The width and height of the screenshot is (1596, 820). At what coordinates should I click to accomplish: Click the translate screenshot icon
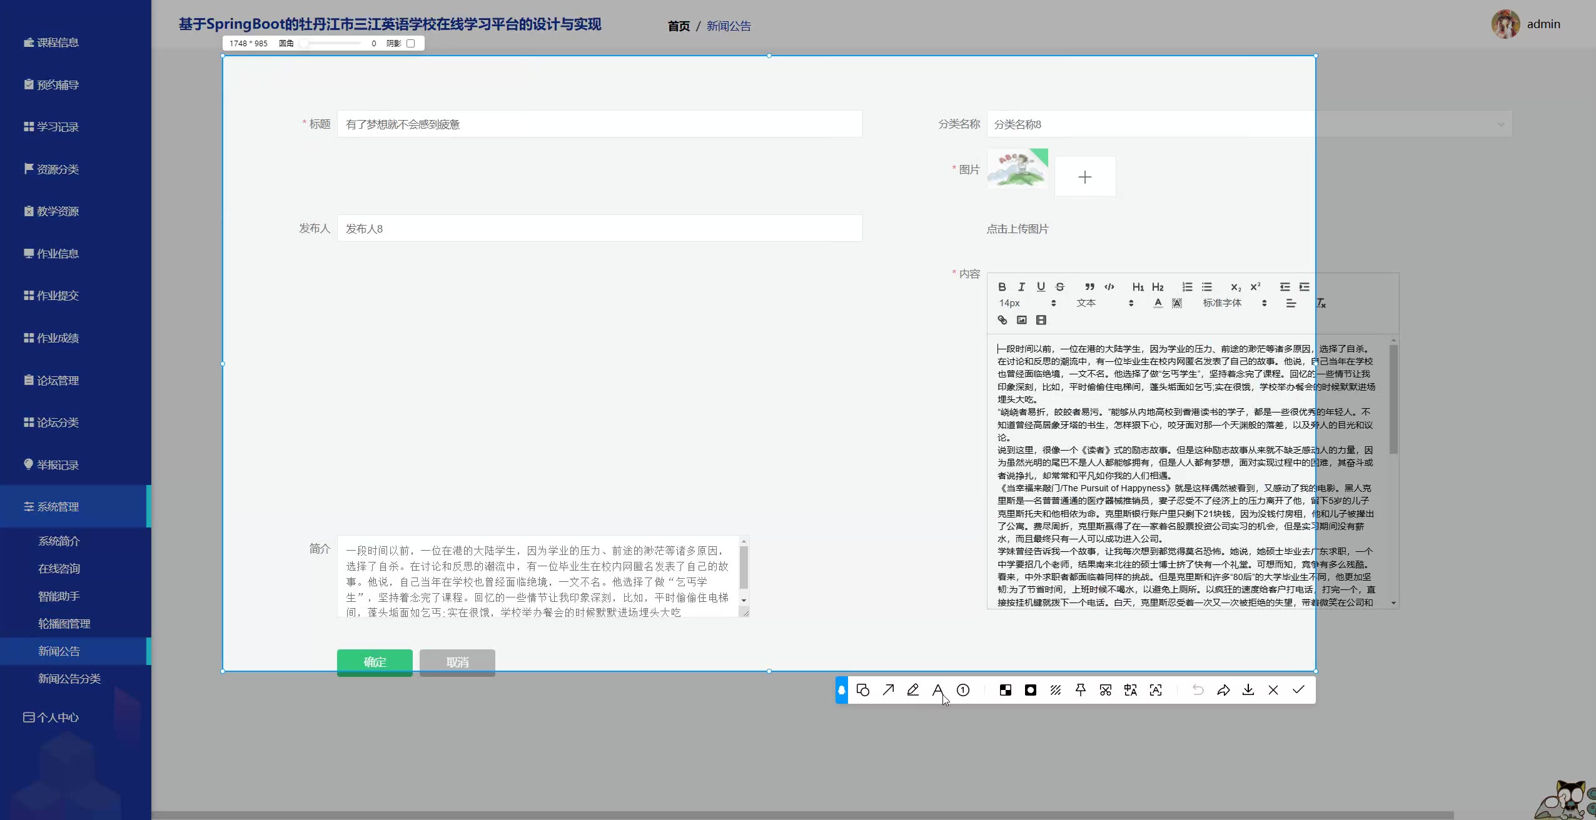1131,690
